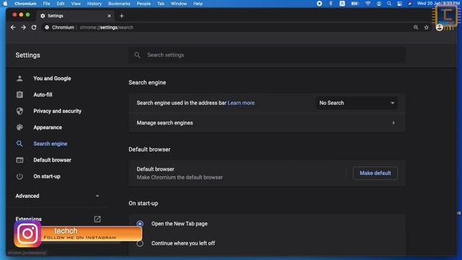
Task: Go to Privacy and security settings
Action: 58,111
